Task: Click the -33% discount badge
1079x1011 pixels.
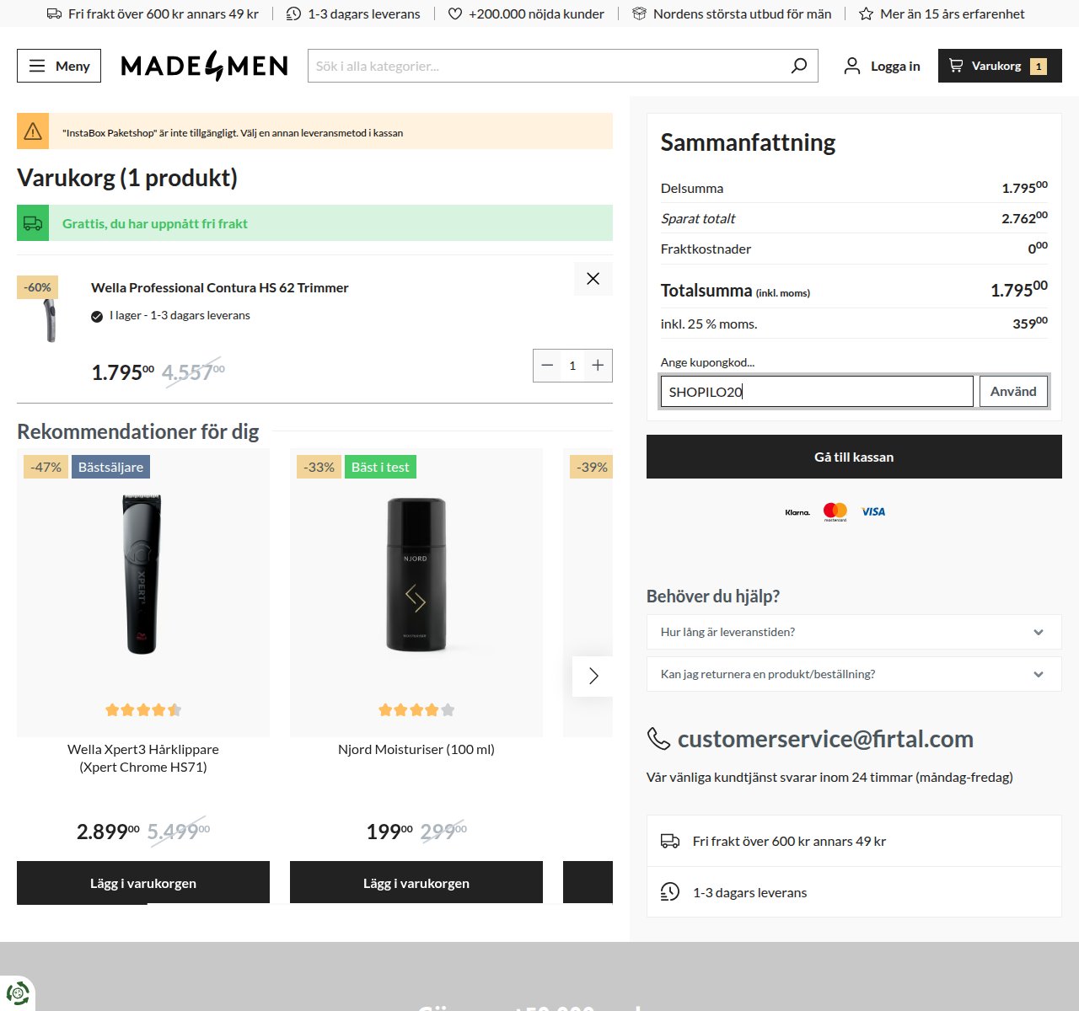Action: point(319,467)
